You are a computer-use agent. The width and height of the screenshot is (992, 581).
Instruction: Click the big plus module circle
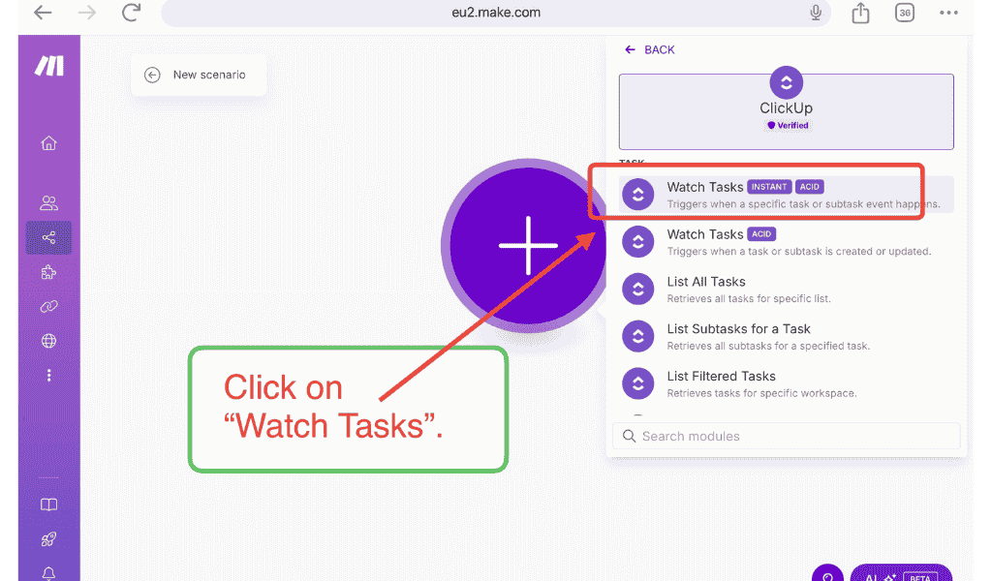(526, 245)
